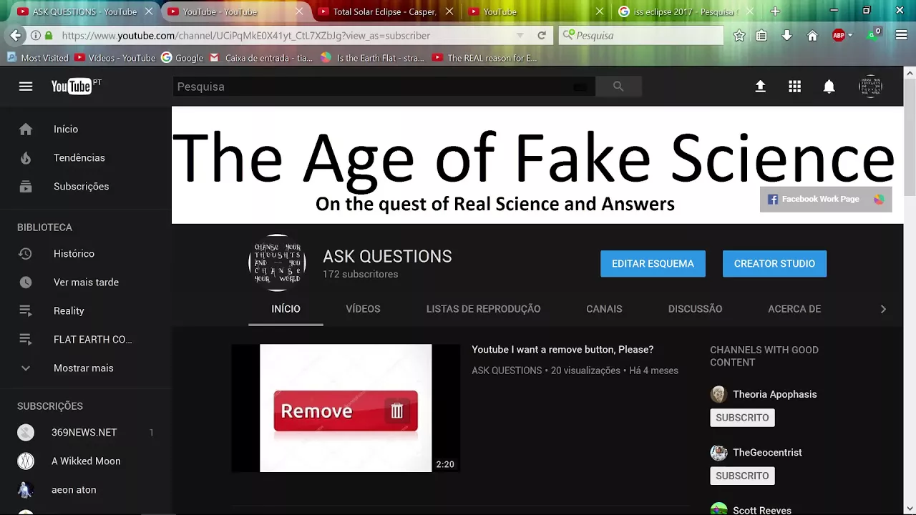The image size is (916, 515).
Task: Open the address bar history dropdown
Action: click(x=520, y=35)
